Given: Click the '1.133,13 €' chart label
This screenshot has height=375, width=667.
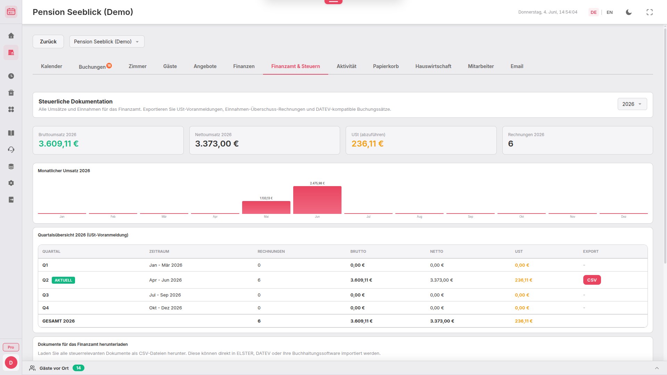Looking at the screenshot, I should (266, 198).
